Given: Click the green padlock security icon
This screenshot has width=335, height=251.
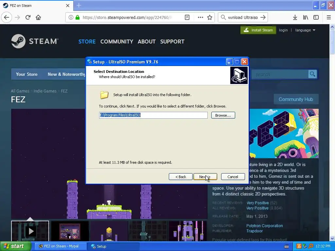Looking at the screenshot, I should pyautogui.click(x=78, y=17).
